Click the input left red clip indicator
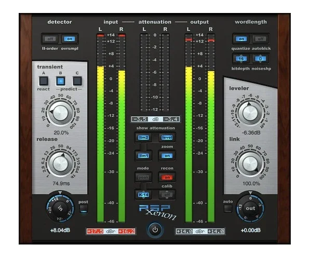Viewport: 310px width, 258px height. click(100, 36)
